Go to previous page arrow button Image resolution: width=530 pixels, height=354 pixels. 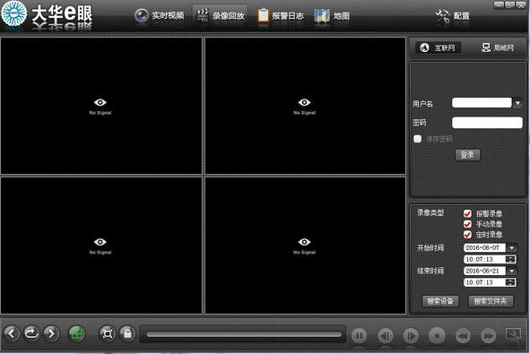tap(12, 333)
